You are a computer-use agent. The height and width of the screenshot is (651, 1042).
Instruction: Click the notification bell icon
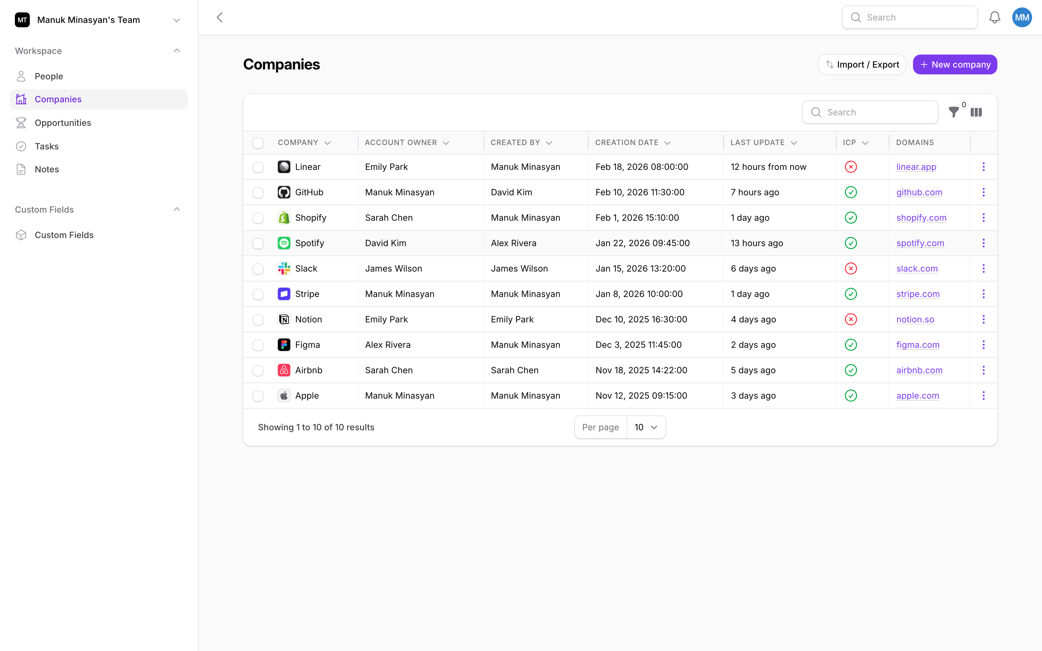(995, 17)
